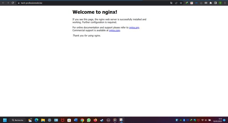Switch to Google Chrome on the taskbar
Screen dimensions: 228x123
(82, 120)
